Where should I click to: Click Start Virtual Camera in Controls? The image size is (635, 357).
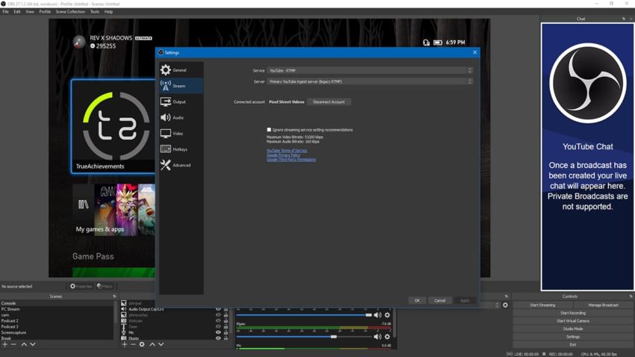pyautogui.click(x=573, y=321)
